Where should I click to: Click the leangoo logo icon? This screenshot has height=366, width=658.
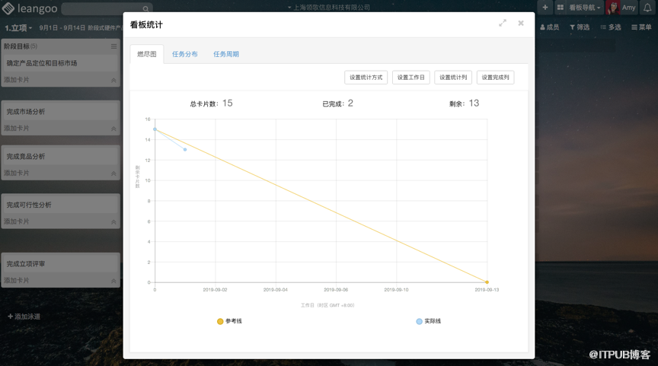coord(8,8)
